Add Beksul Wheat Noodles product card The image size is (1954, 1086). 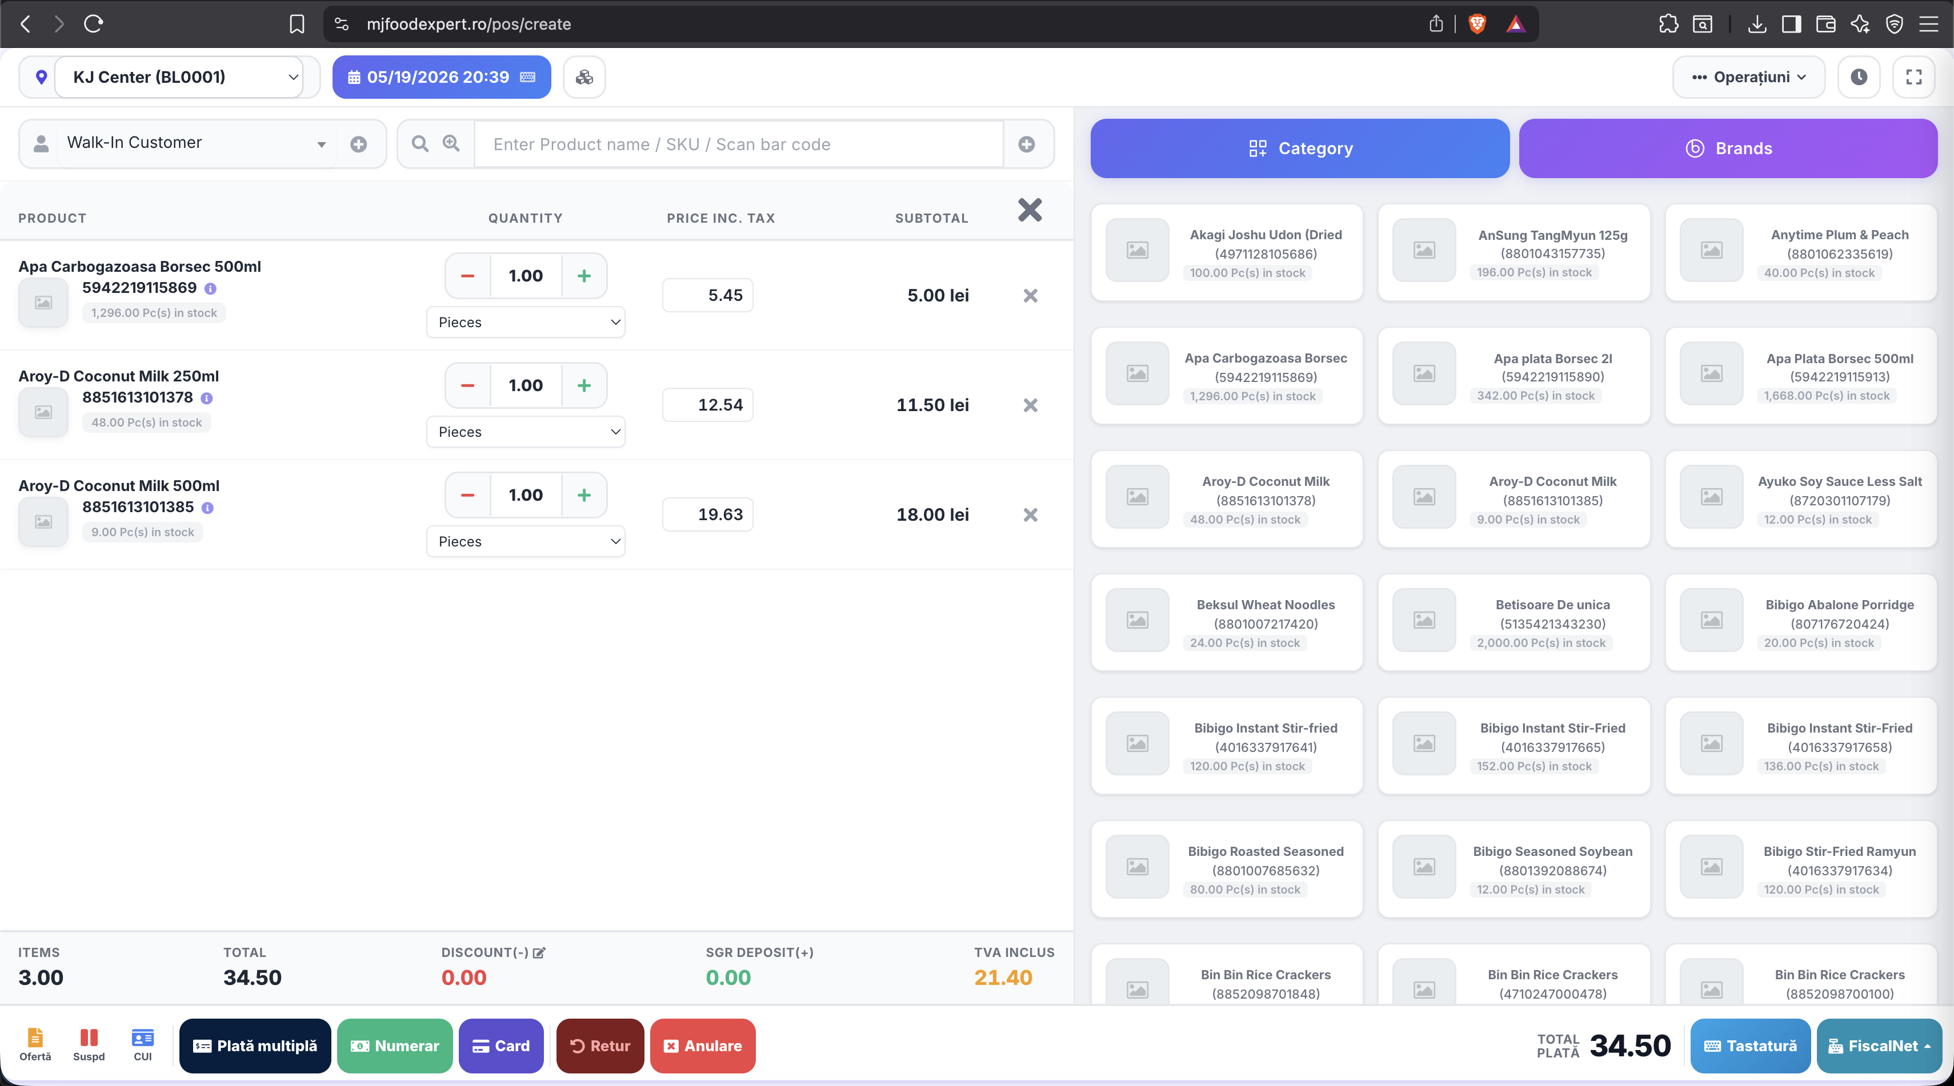click(1227, 622)
